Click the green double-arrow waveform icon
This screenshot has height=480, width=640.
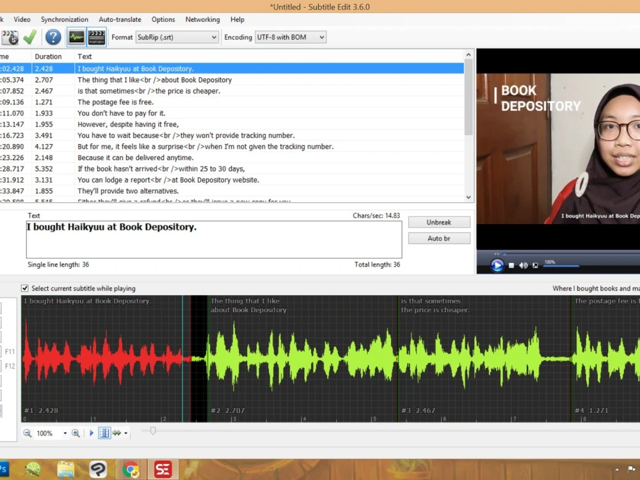pyautogui.click(x=116, y=433)
